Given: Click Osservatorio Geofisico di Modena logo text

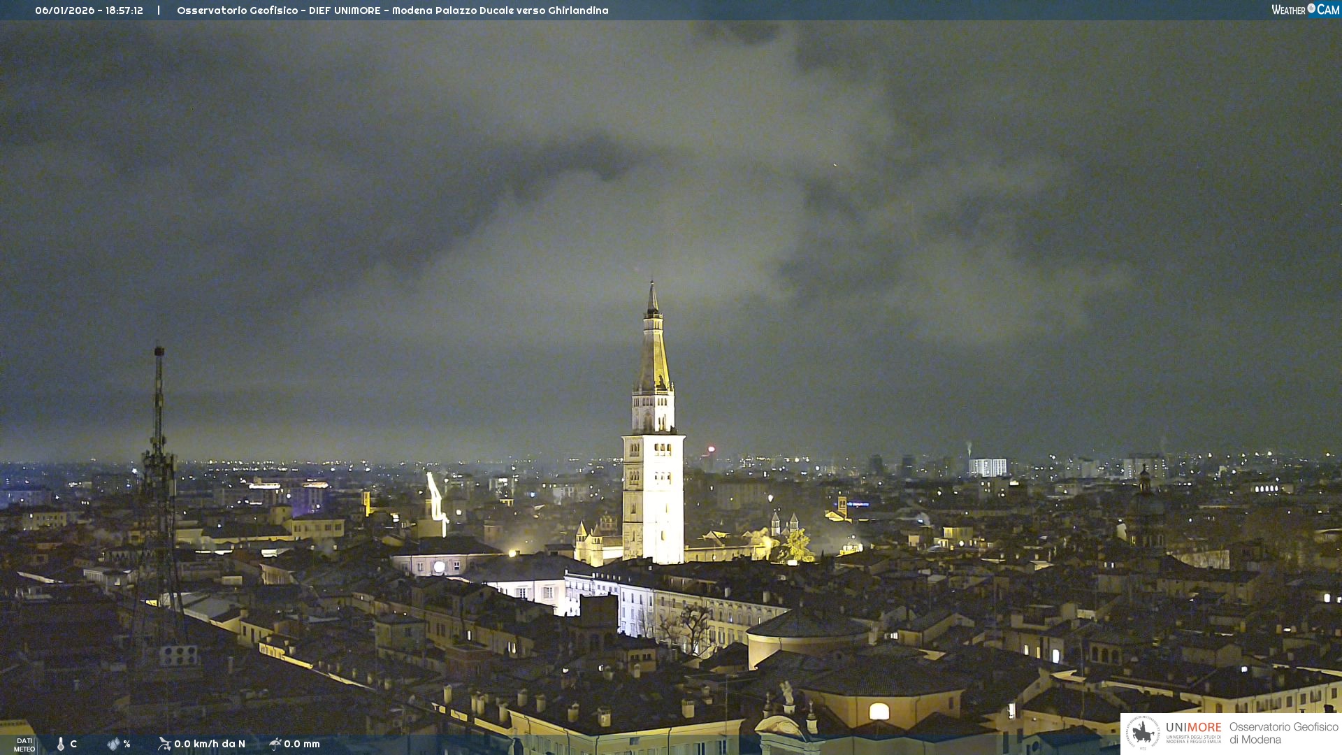Looking at the screenshot, I should (1283, 733).
